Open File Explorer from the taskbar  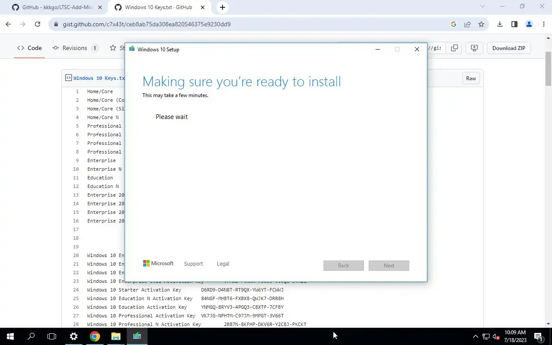tap(116, 336)
